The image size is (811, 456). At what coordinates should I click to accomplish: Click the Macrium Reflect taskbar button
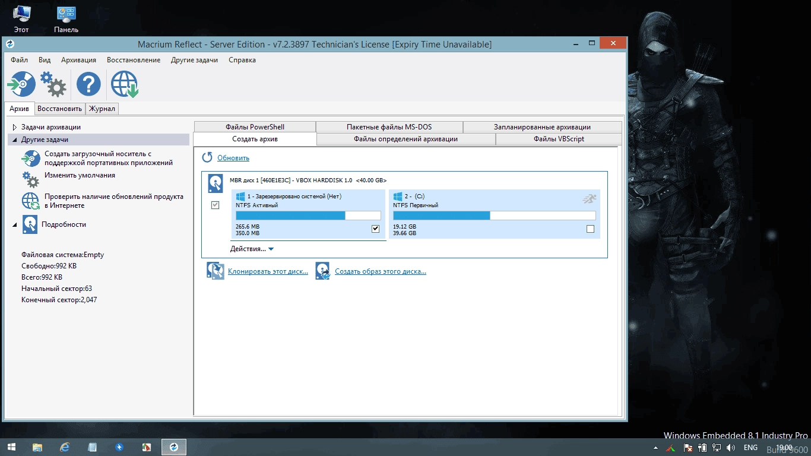pos(174,447)
